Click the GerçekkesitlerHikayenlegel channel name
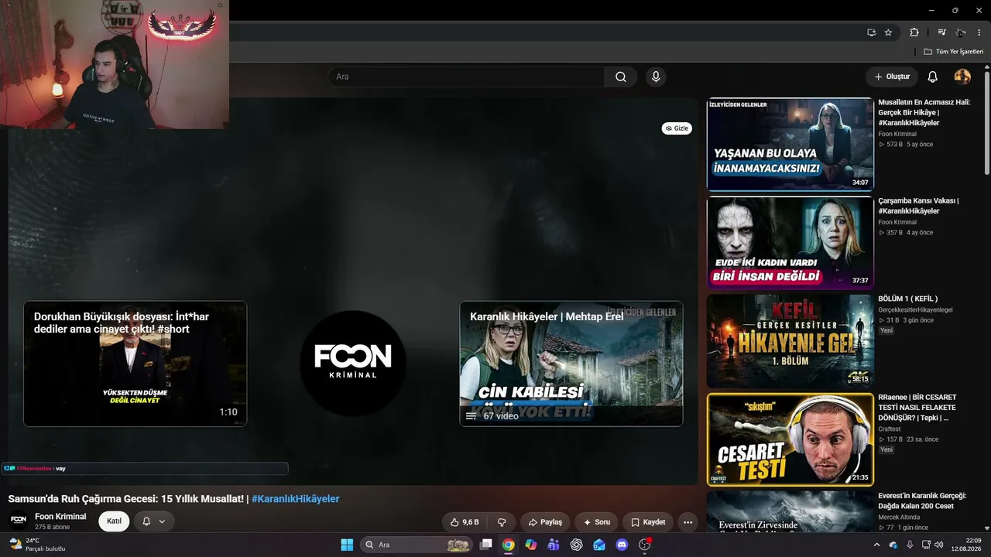This screenshot has width=991, height=557. [915, 310]
